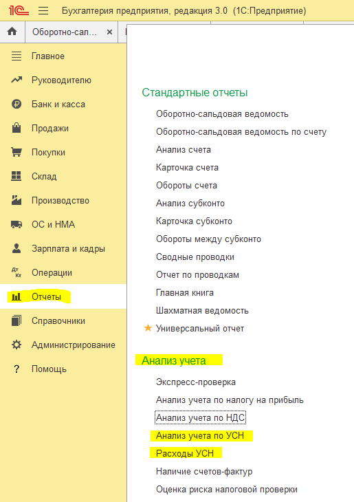Click the Администрирование gear icon
The width and height of the screenshot is (354, 502).
coord(16,345)
